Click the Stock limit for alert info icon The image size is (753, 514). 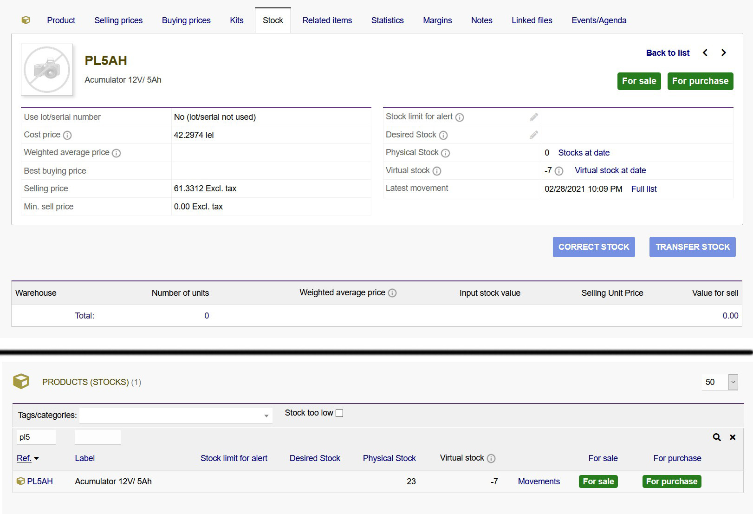point(460,117)
